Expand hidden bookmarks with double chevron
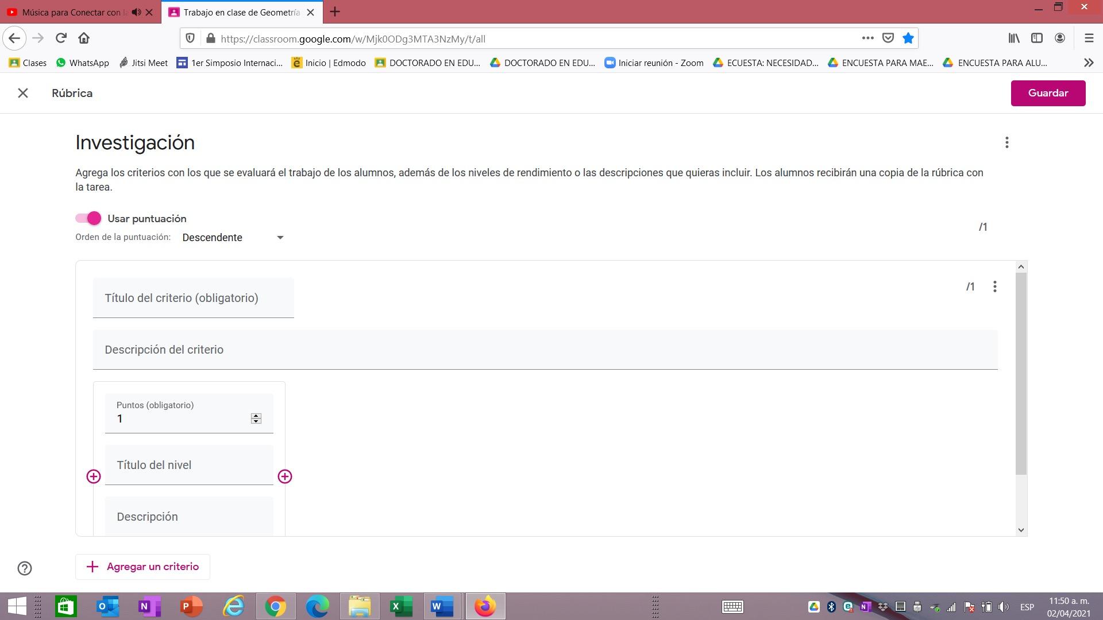Viewport: 1103px width, 620px height. 1088,63
